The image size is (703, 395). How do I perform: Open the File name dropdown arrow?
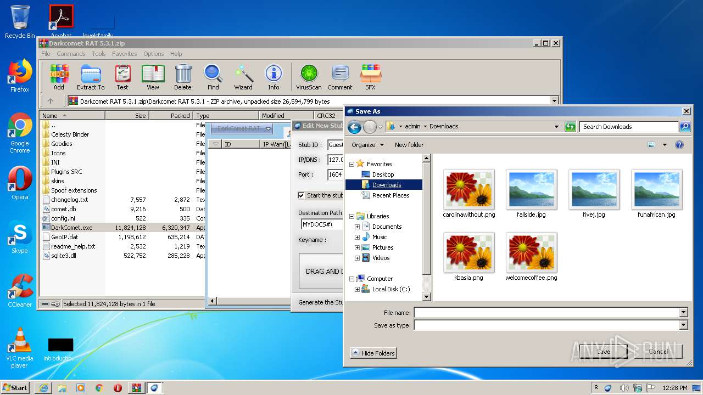tap(684, 313)
